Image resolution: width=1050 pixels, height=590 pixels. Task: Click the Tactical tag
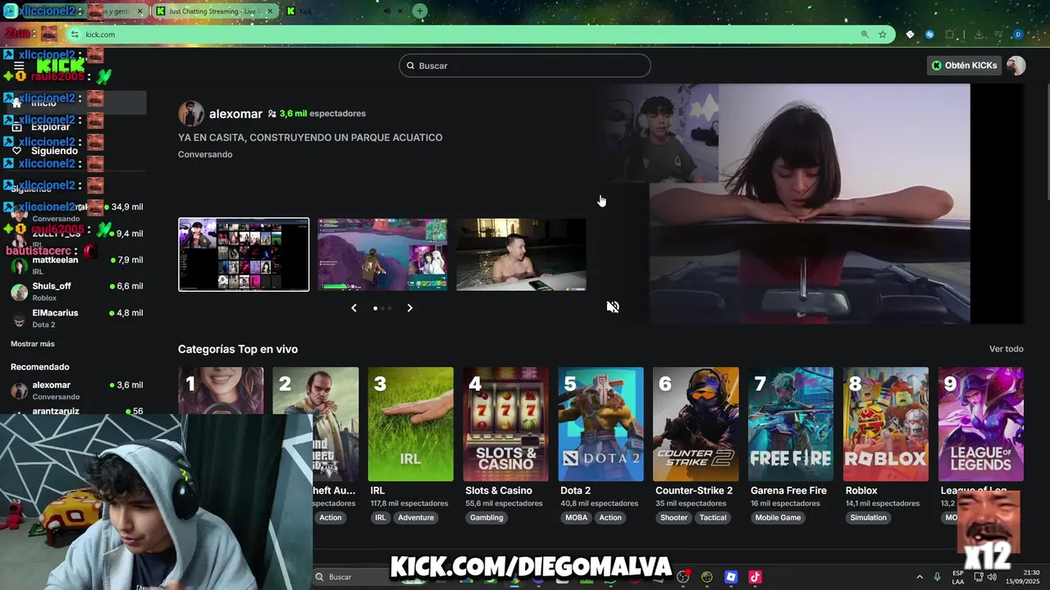tap(713, 518)
